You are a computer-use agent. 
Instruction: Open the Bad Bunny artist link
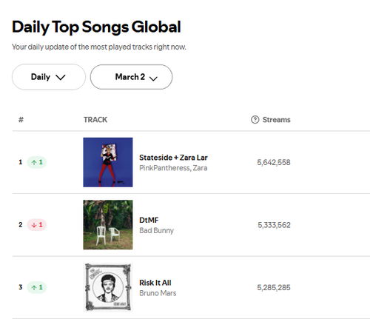pos(157,230)
